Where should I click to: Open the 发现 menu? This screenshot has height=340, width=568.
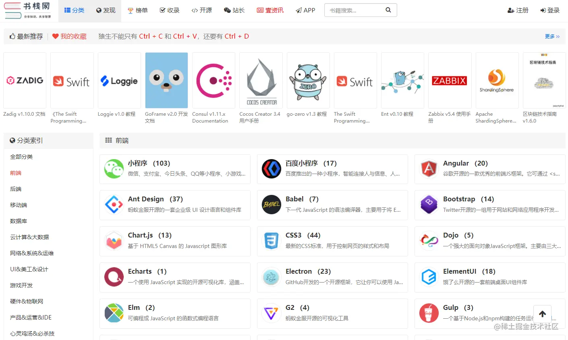pyautogui.click(x=106, y=10)
